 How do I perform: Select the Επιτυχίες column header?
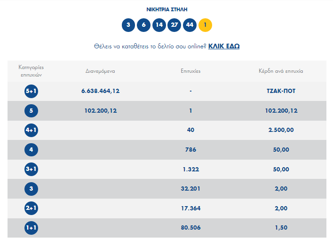[x=190, y=71]
